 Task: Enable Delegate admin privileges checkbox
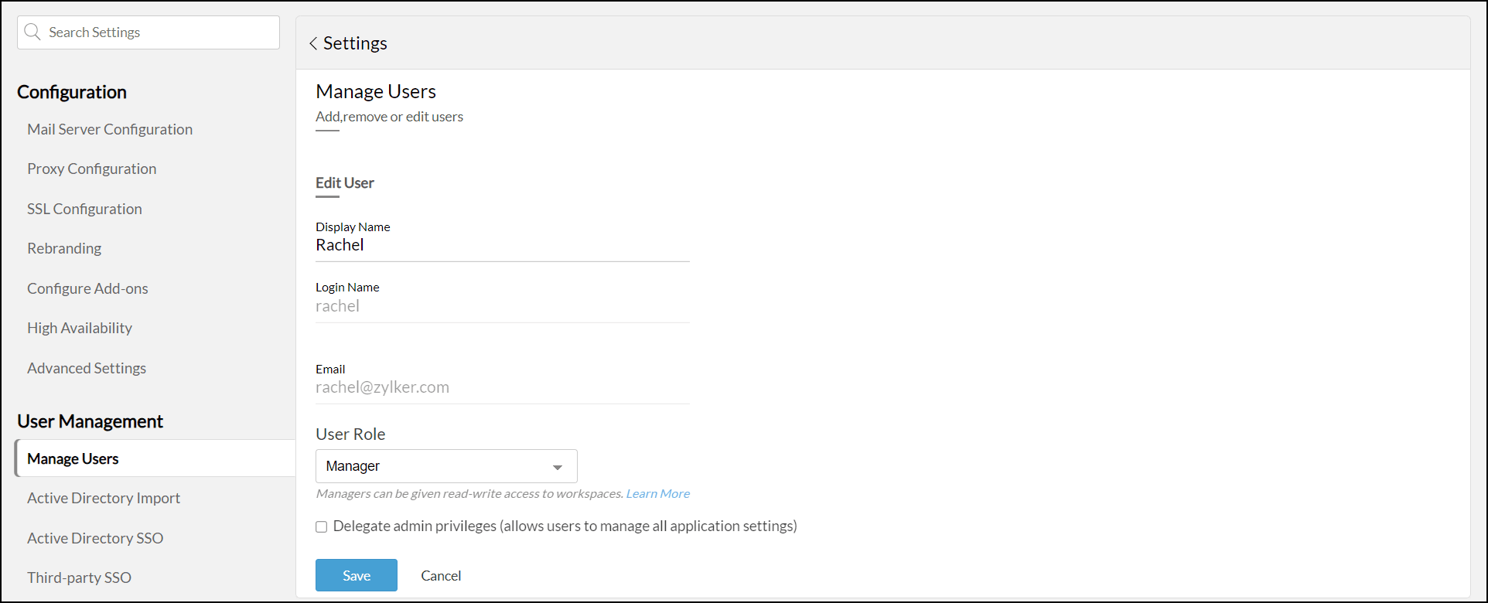tap(322, 527)
